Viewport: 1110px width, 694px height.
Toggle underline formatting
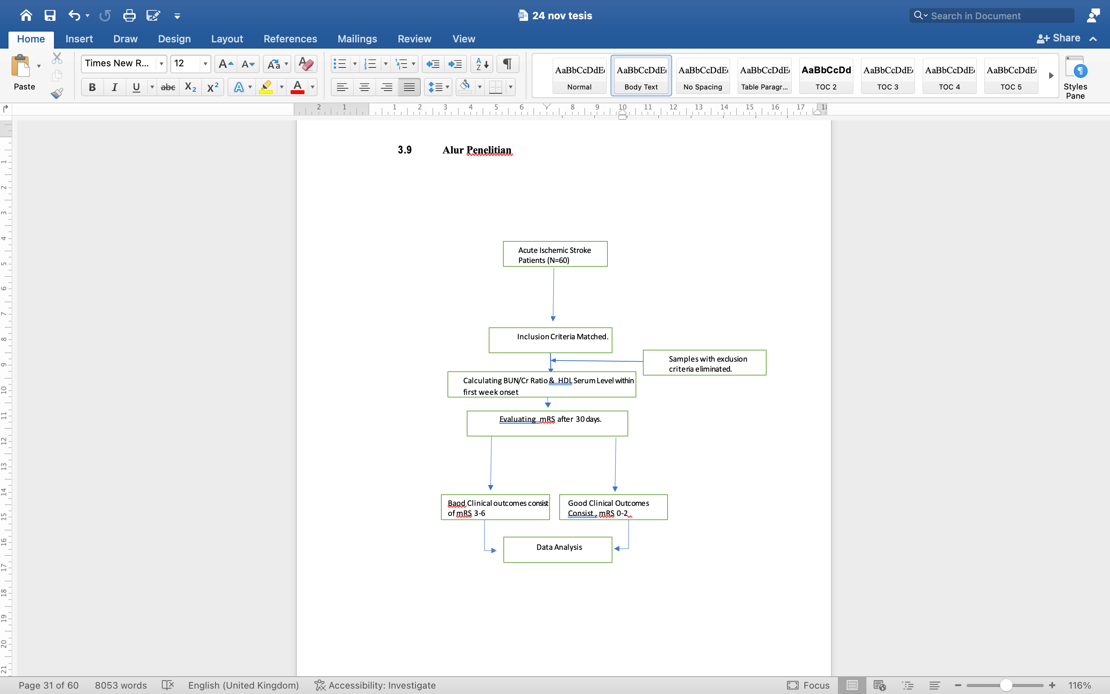click(x=136, y=87)
